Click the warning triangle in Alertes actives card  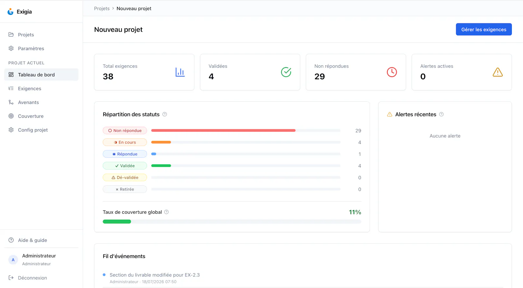pyautogui.click(x=498, y=72)
